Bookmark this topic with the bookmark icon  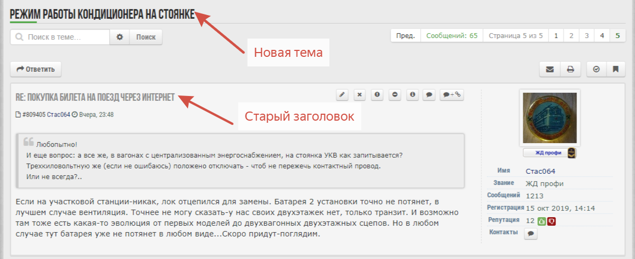tap(616, 69)
